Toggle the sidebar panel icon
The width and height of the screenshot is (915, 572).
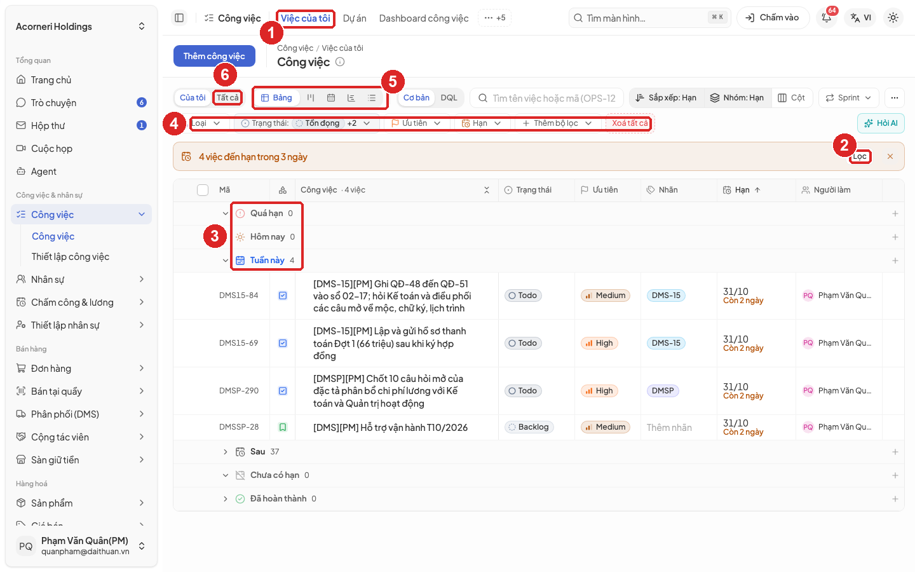(x=179, y=18)
